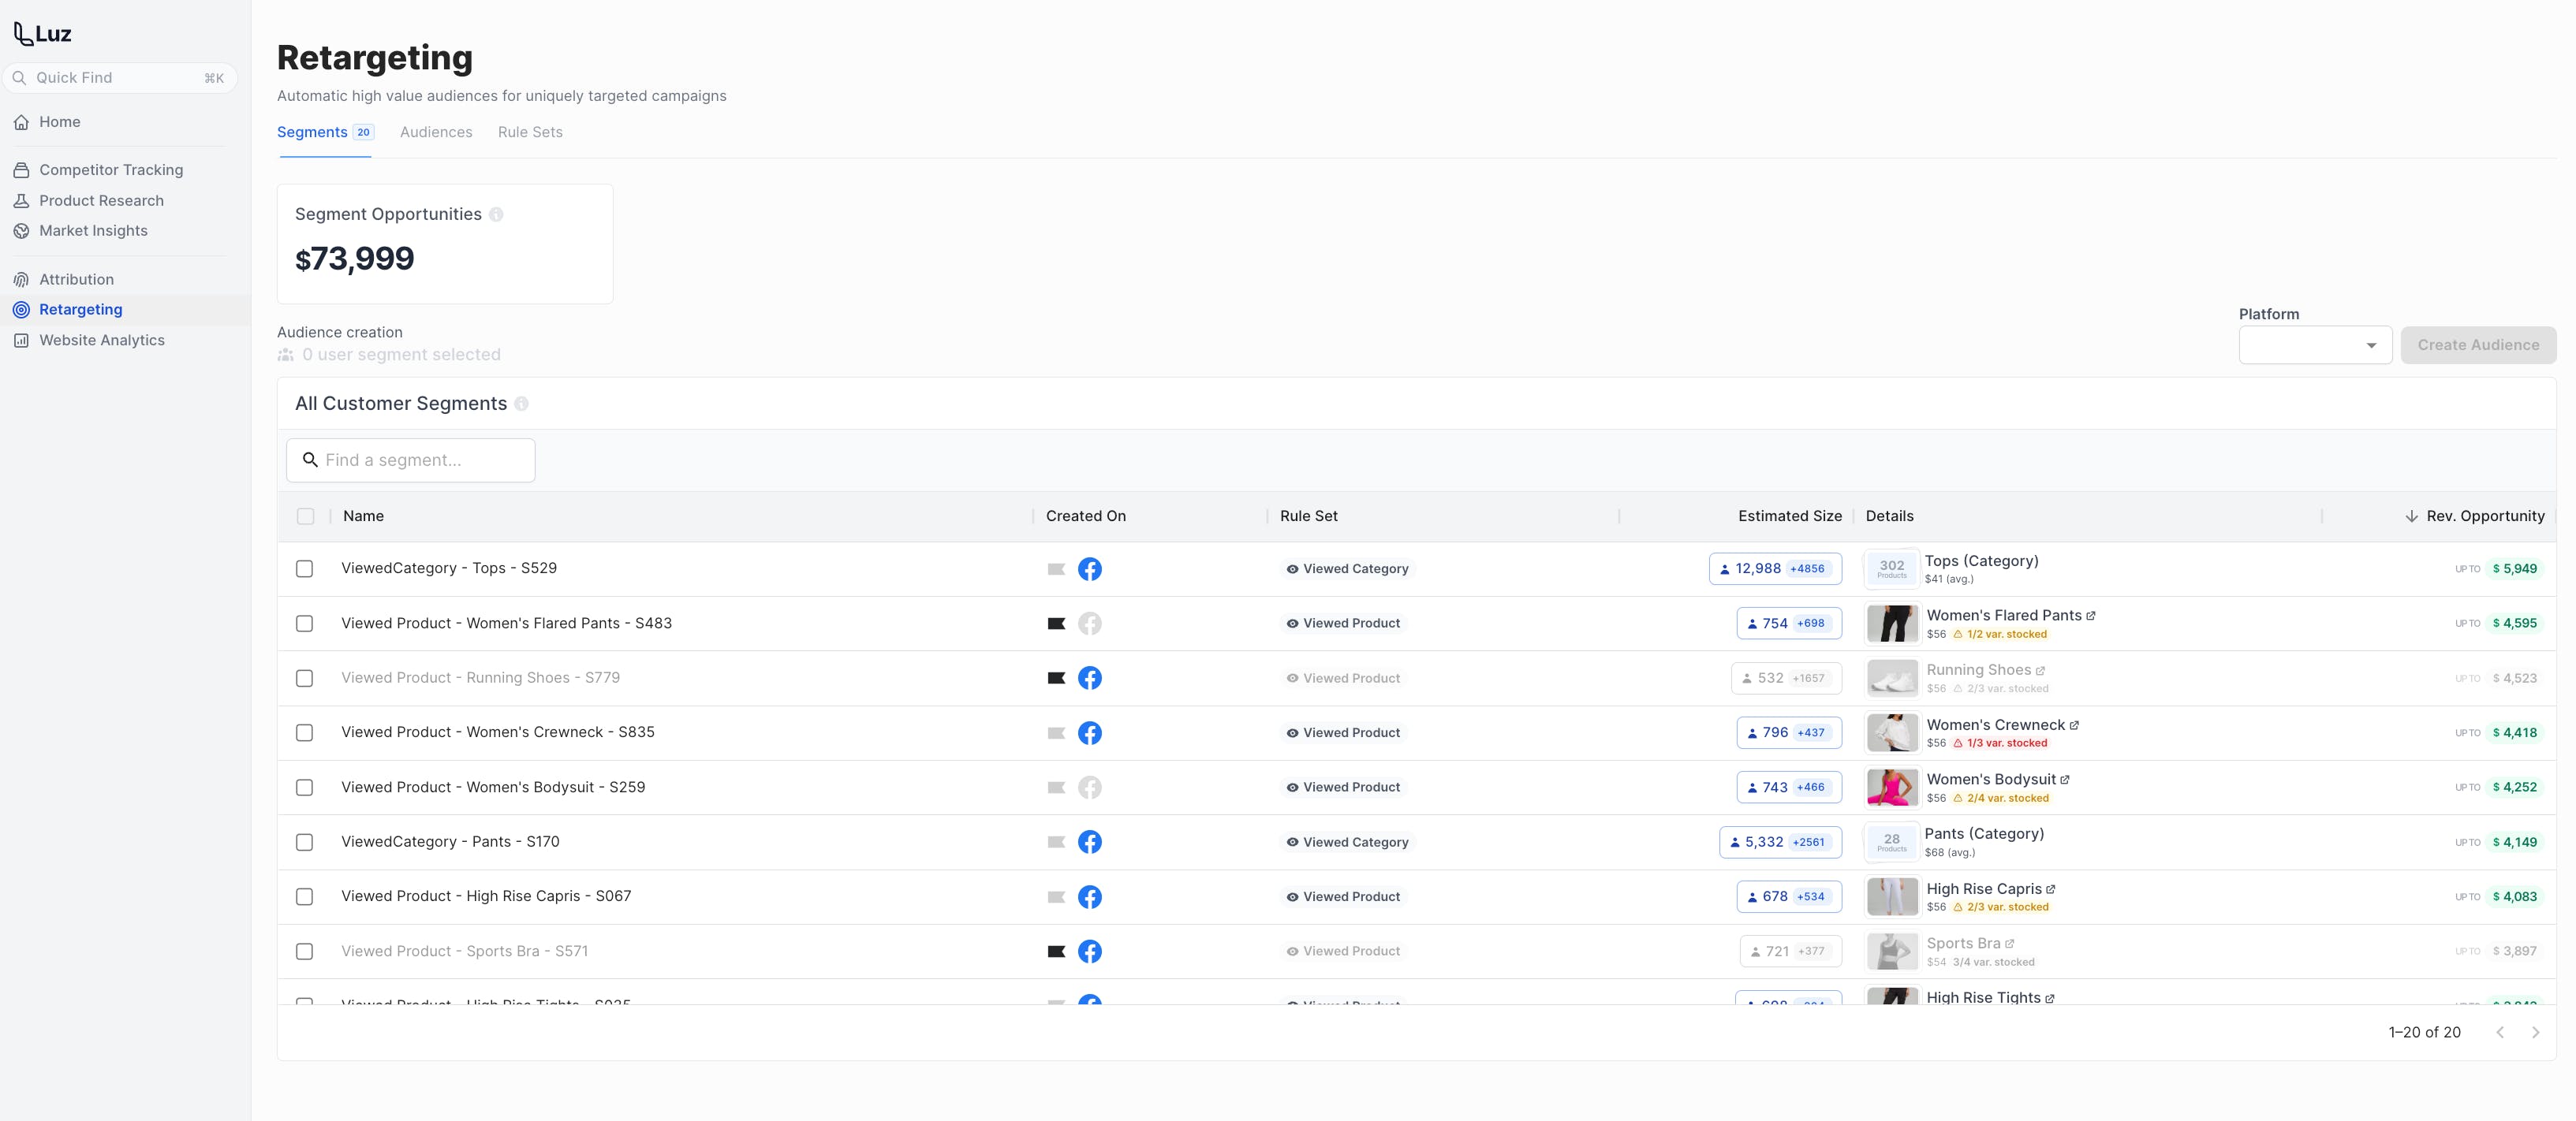Click the Create Audience button

[x=2477, y=344]
